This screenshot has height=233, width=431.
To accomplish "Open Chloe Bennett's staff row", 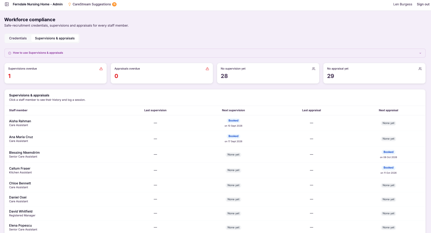I will (215, 185).
